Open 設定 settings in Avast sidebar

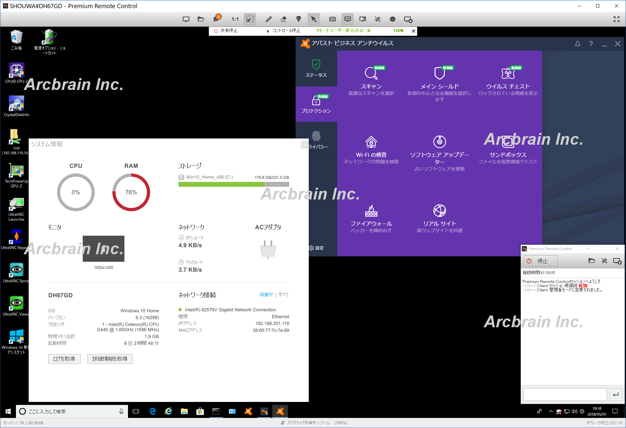[316, 248]
